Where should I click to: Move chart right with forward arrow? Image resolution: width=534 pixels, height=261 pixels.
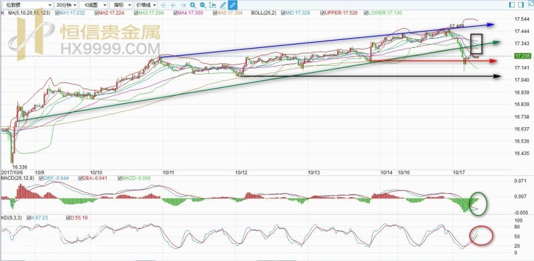point(183,5)
